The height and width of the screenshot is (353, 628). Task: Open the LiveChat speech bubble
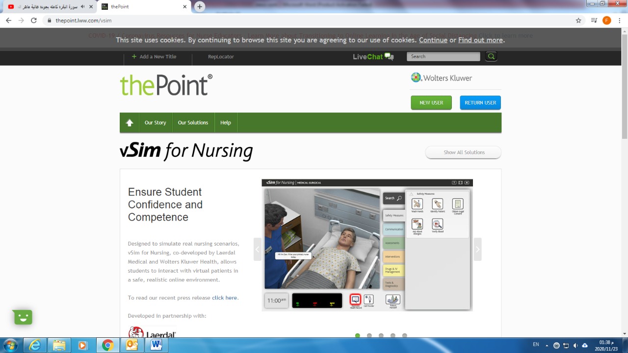[x=389, y=56]
